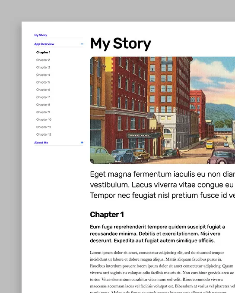Go to Chapter 2 in the sidebar

pos(43,60)
